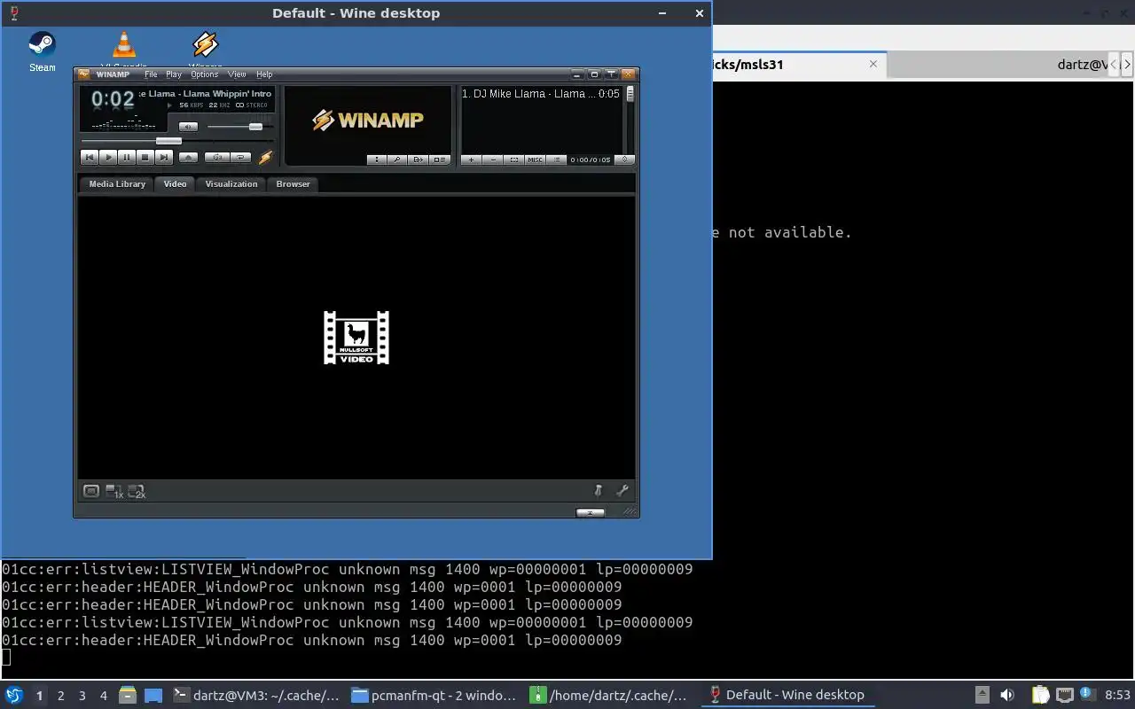
Task: Toggle repeat mode in Winamp
Action: [x=241, y=158]
